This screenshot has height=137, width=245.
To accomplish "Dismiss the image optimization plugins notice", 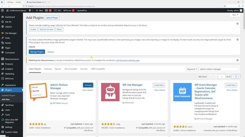I will coord(237,40).
